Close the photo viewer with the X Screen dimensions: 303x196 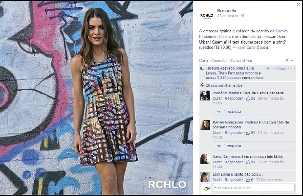[299, 4]
